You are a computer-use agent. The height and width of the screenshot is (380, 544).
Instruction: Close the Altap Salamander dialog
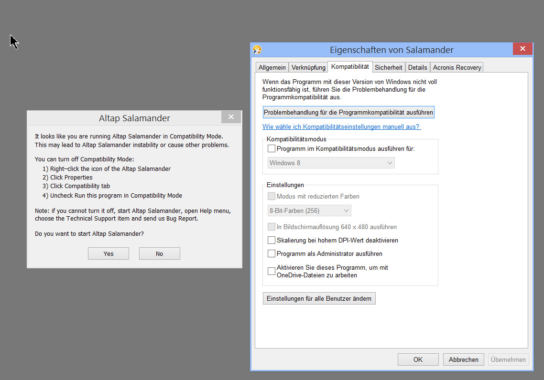pyautogui.click(x=231, y=117)
